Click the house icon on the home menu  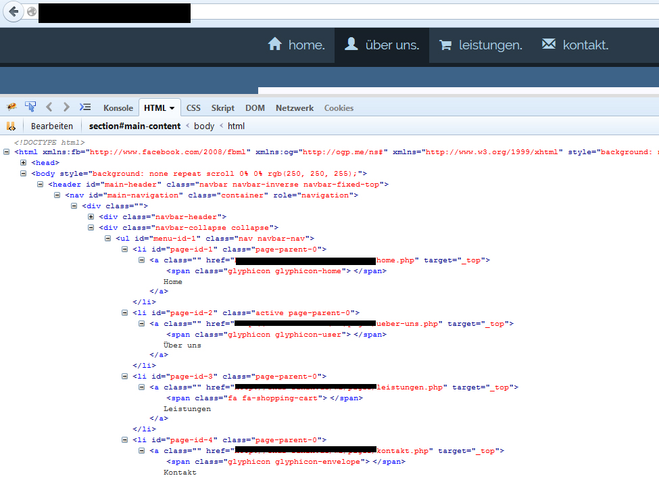click(x=274, y=44)
